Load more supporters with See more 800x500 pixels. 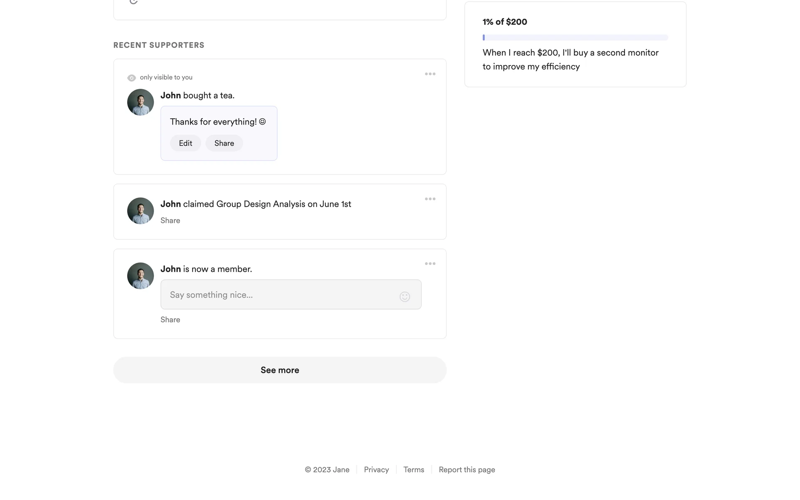tap(280, 370)
